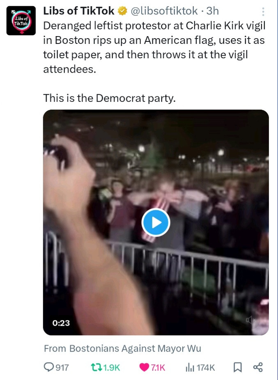View analytics via the bar chart icon
Viewport: 278px width, 380px height.
coord(190,367)
